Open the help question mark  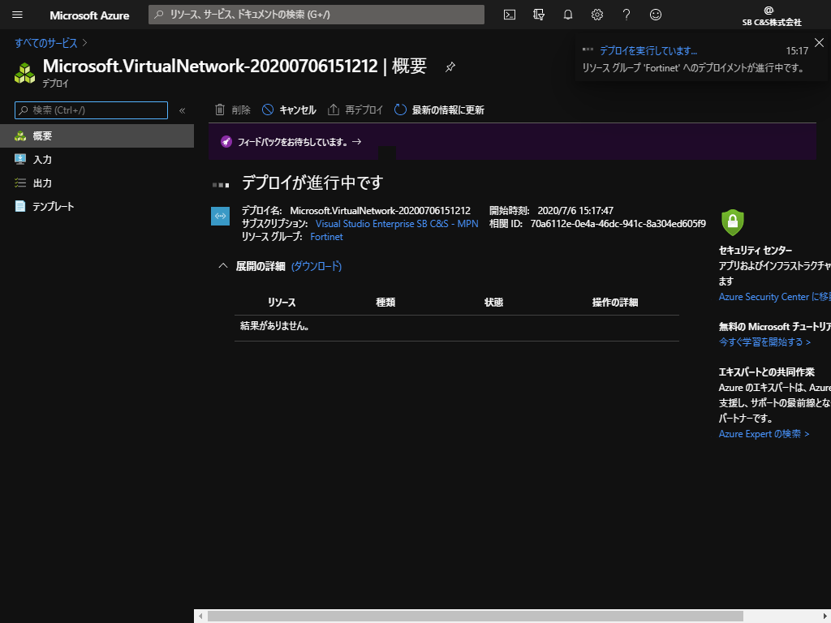[626, 15]
